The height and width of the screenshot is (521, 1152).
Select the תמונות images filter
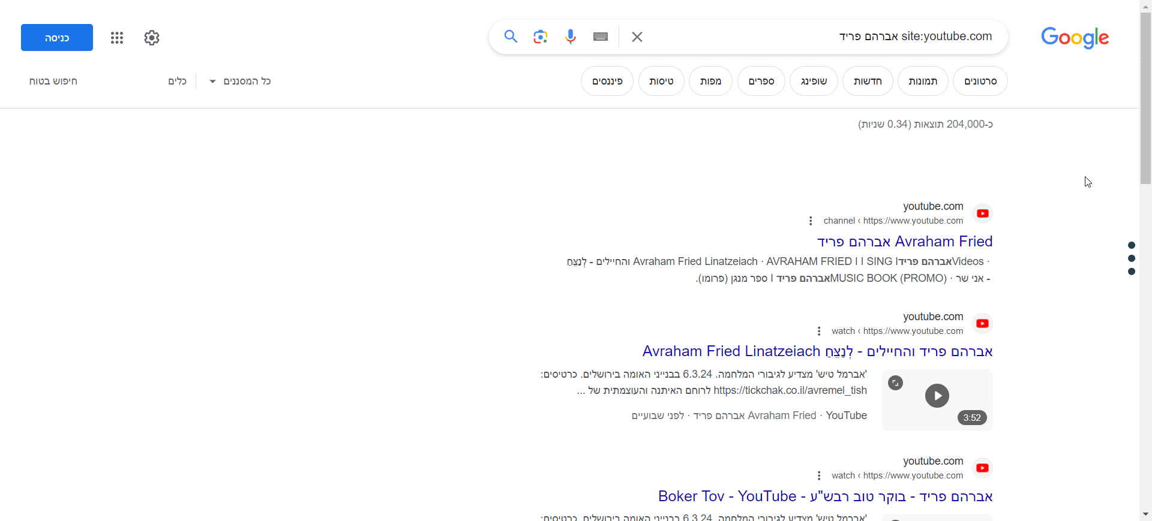coord(923,81)
